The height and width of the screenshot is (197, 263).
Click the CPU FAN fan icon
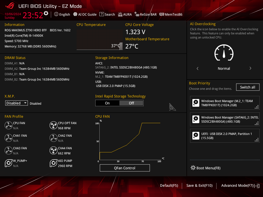tap(8, 125)
